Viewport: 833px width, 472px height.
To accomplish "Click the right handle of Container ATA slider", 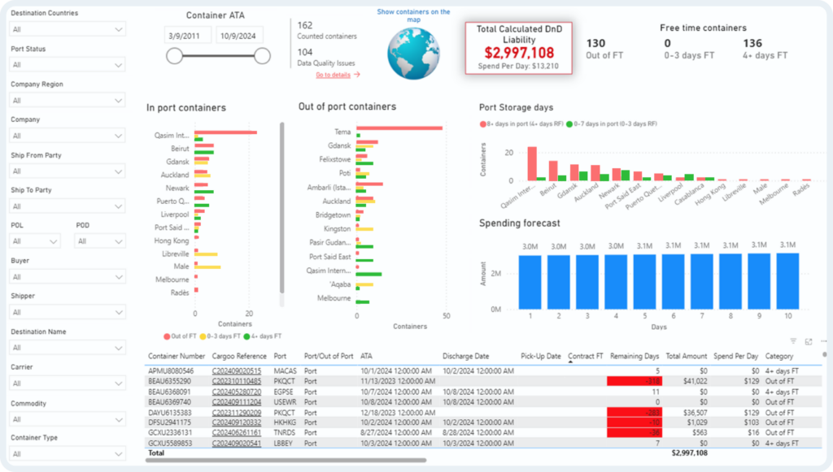I will point(262,56).
